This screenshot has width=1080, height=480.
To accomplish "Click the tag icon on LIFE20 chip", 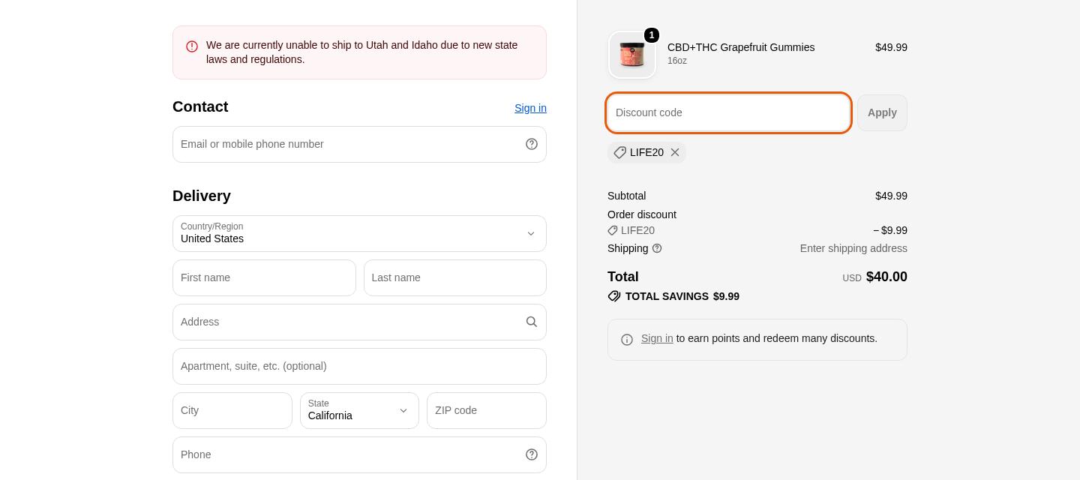I will (619, 152).
